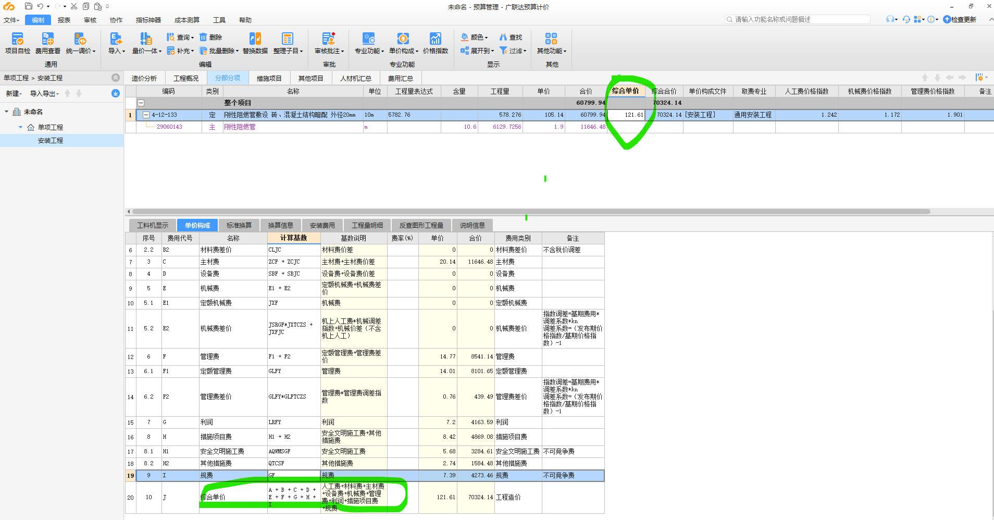The height and width of the screenshot is (520, 994).
Task: Click the headset customer service icon
Action: click(906, 19)
